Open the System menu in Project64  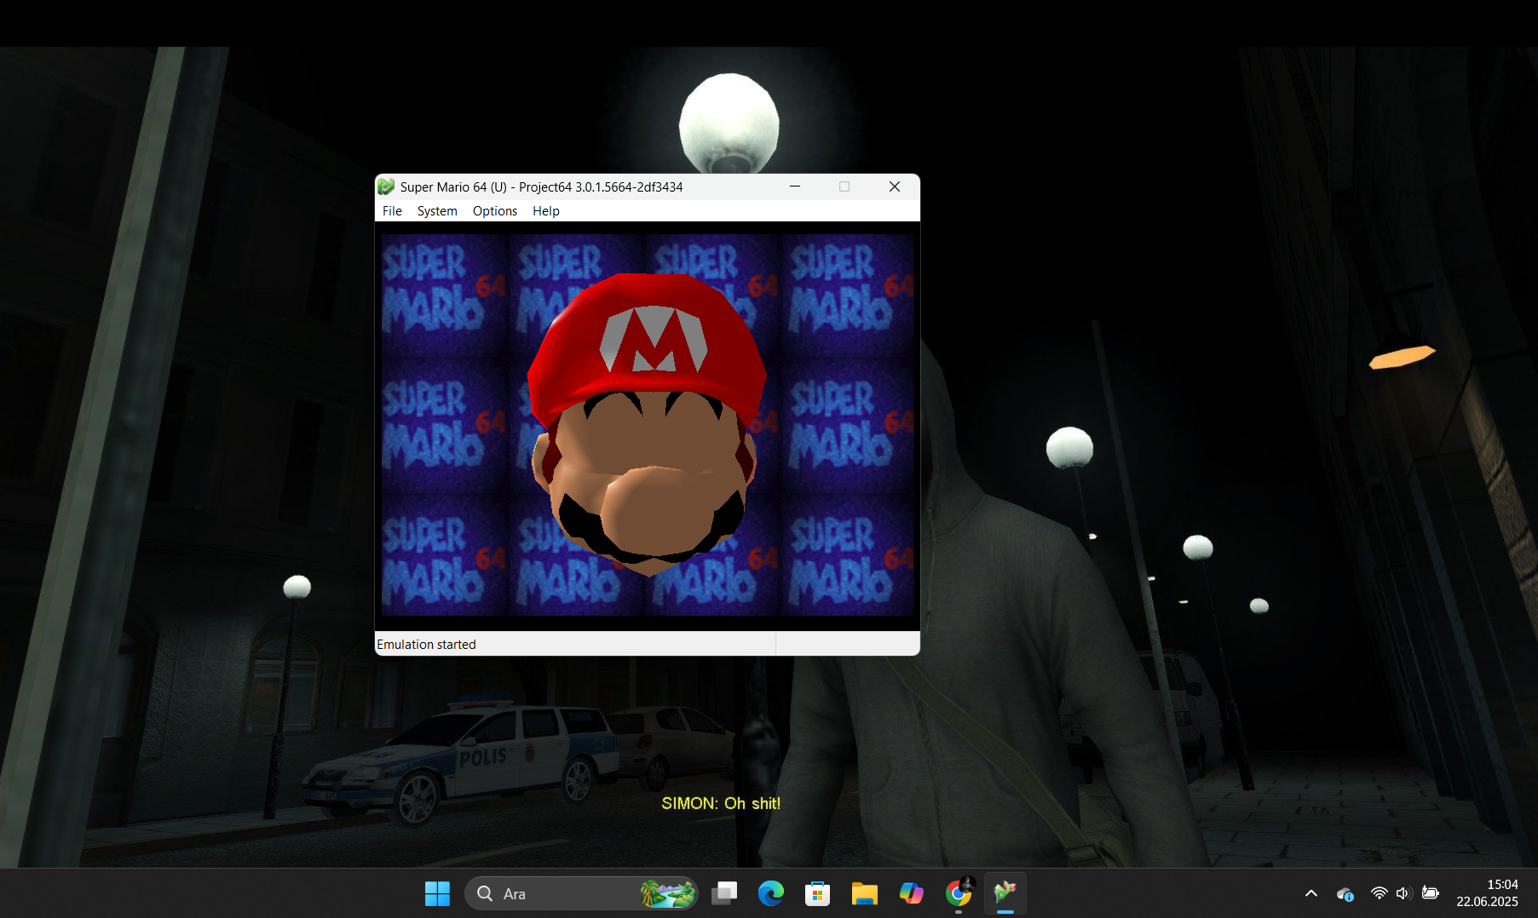coord(437,211)
